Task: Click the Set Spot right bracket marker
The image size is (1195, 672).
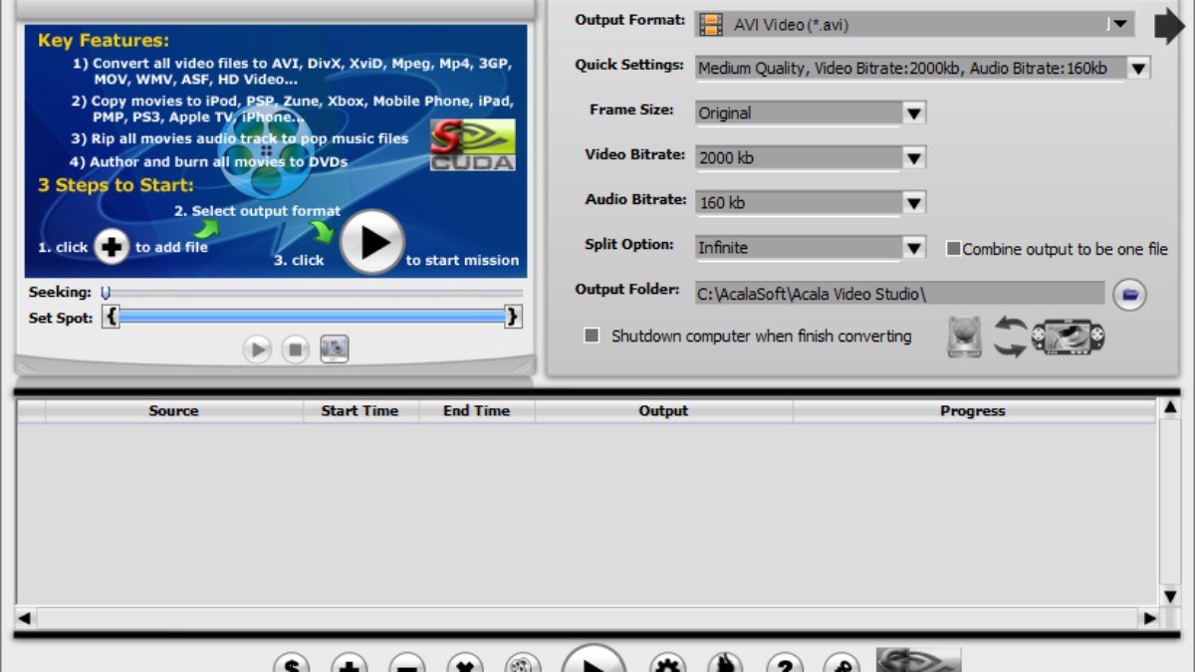Action: [x=513, y=317]
